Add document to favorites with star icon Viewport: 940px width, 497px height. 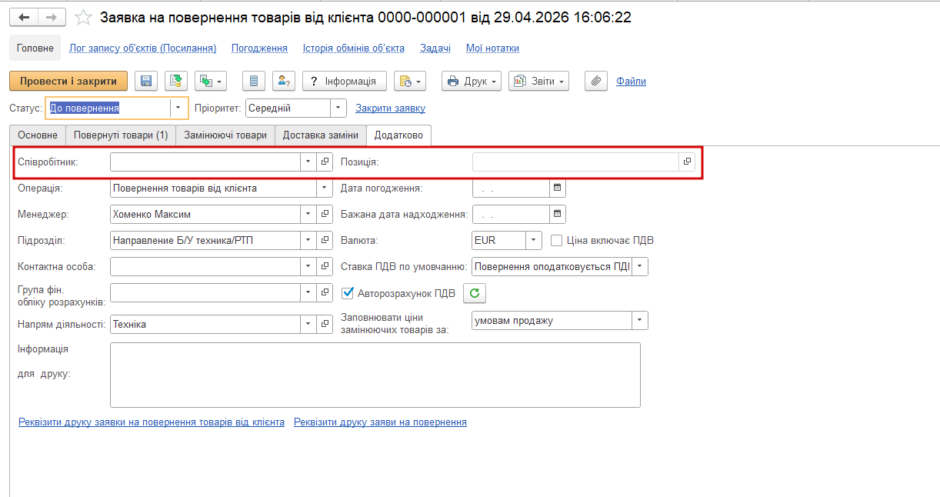(x=83, y=17)
